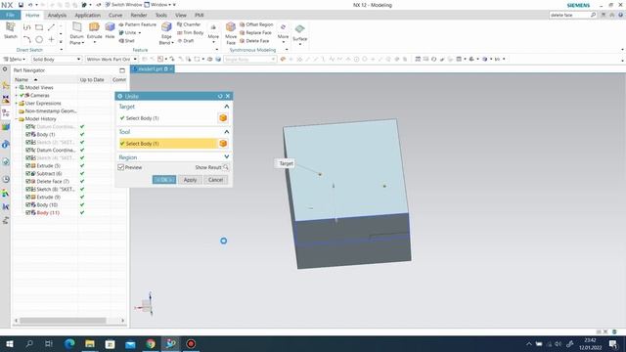
Task: Click the Hole feature icon
Action: pyautogui.click(x=110, y=27)
